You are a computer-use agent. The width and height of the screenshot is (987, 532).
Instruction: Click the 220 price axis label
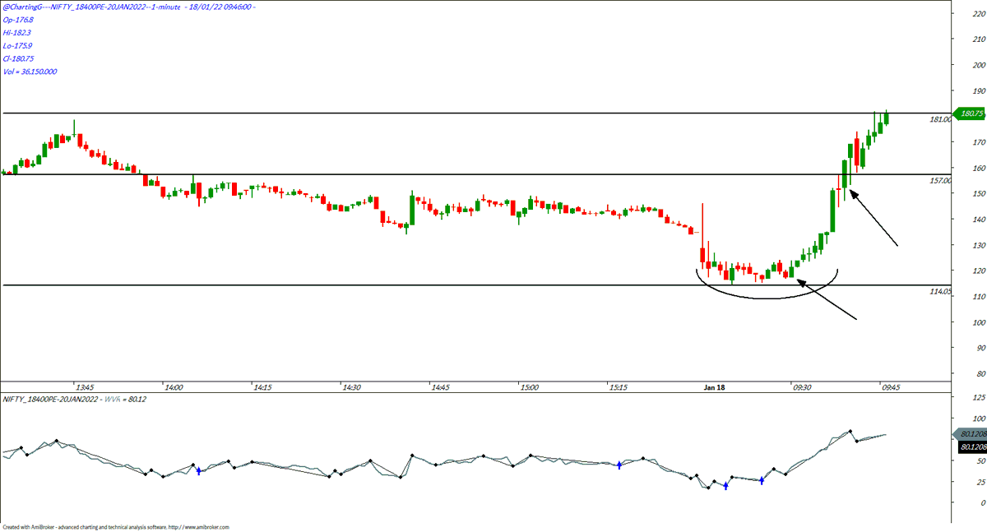coord(978,13)
